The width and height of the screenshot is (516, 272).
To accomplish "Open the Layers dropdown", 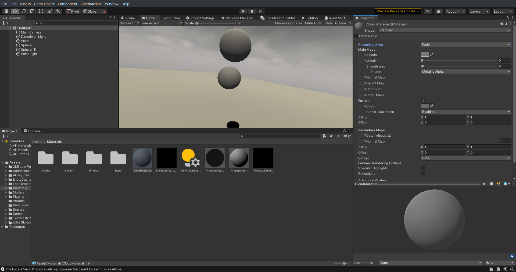I will (479, 11).
